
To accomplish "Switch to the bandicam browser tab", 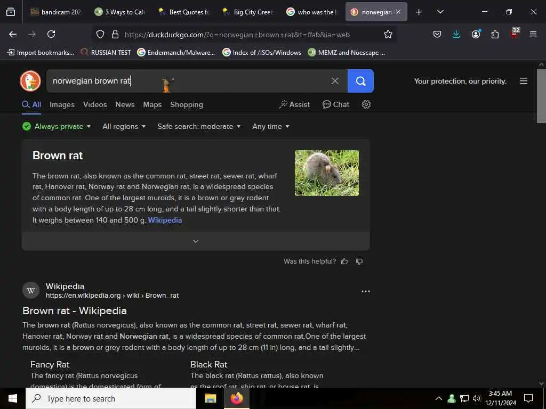I will [x=55, y=12].
